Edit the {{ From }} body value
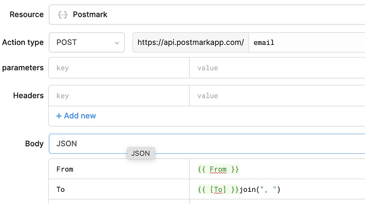The width and height of the screenshot is (365, 204). pyautogui.click(x=278, y=169)
